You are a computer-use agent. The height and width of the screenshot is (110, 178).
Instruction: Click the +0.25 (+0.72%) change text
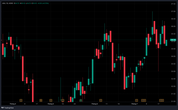click(43, 3)
